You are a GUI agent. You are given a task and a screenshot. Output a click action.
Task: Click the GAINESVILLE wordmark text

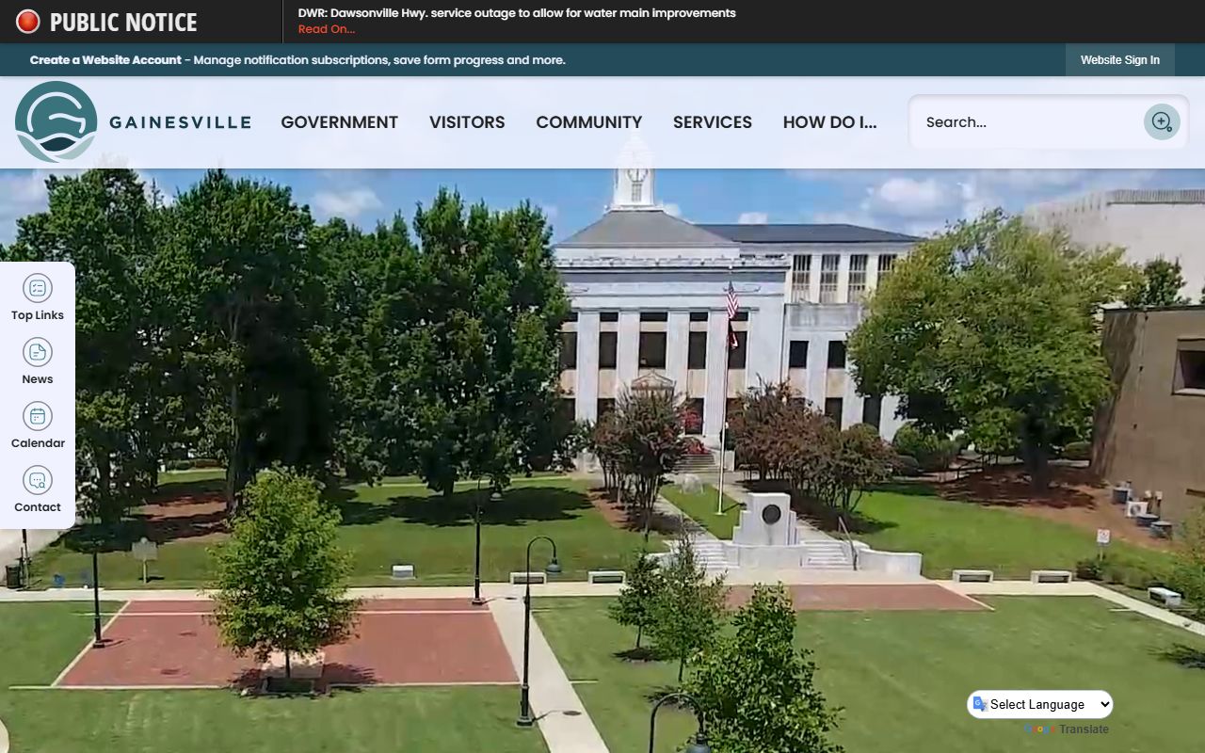[180, 122]
